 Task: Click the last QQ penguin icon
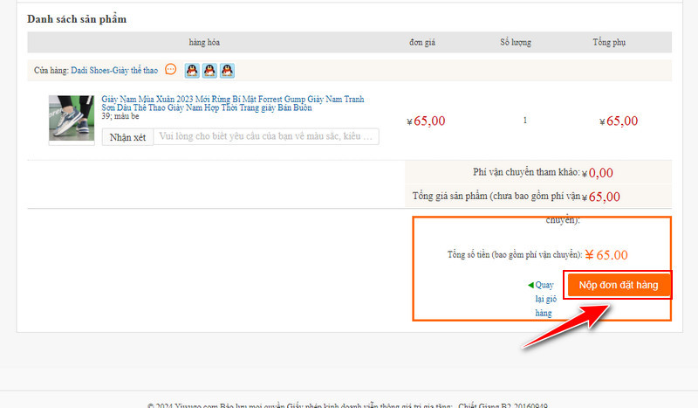[227, 70]
